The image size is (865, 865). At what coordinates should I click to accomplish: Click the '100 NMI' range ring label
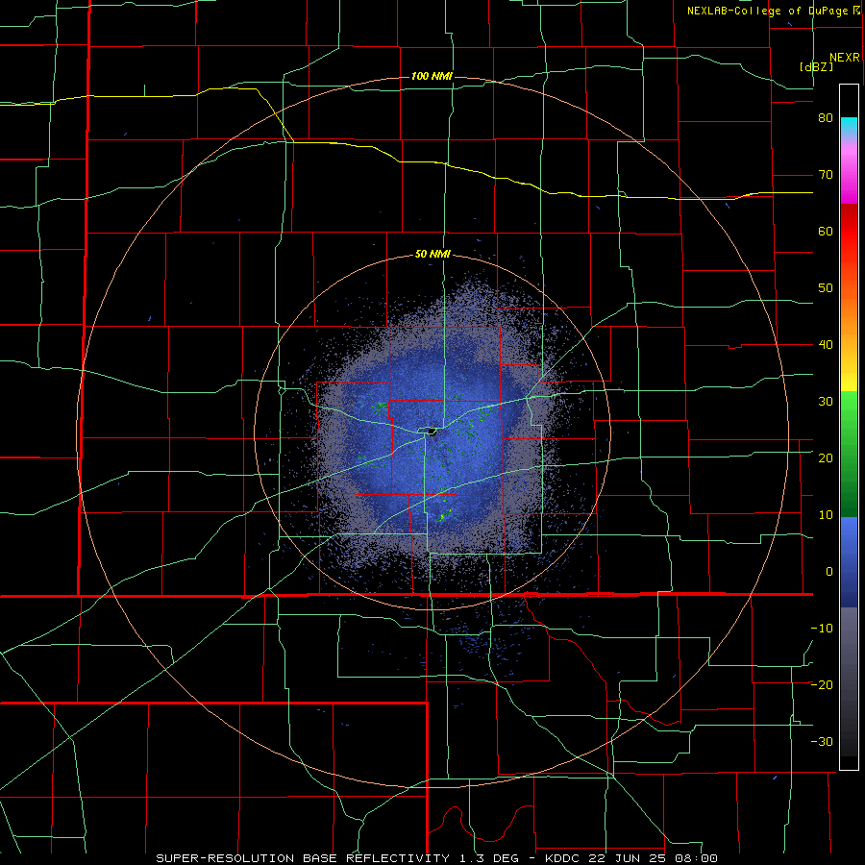point(432,76)
